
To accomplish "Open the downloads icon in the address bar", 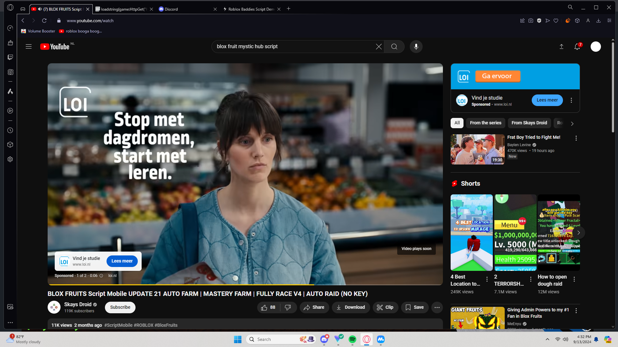I will click(598, 21).
